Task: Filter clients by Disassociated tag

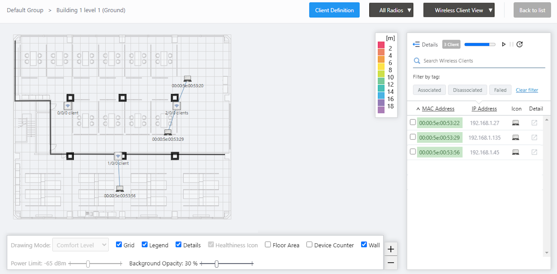Action: [467, 90]
